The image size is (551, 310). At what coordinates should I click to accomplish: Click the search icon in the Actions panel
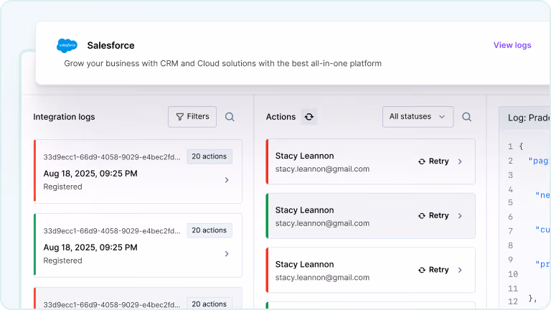(x=466, y=117)
